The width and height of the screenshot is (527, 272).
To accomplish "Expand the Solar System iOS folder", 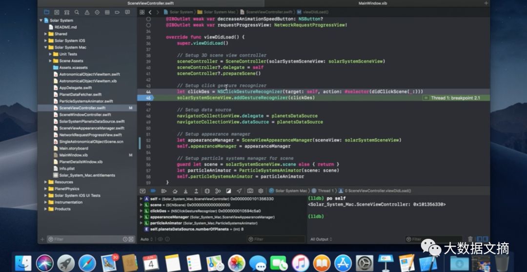I will [x=46, y=41].
